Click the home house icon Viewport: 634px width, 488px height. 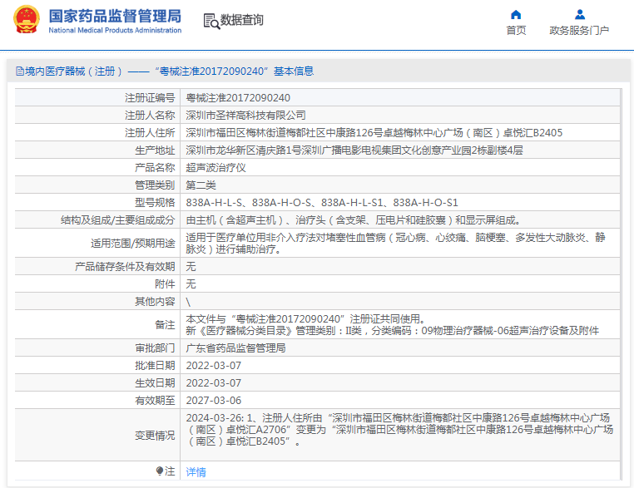tap(516, 15)
